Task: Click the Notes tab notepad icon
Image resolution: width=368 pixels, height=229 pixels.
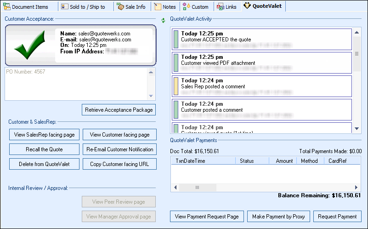Action: point(158,6)
